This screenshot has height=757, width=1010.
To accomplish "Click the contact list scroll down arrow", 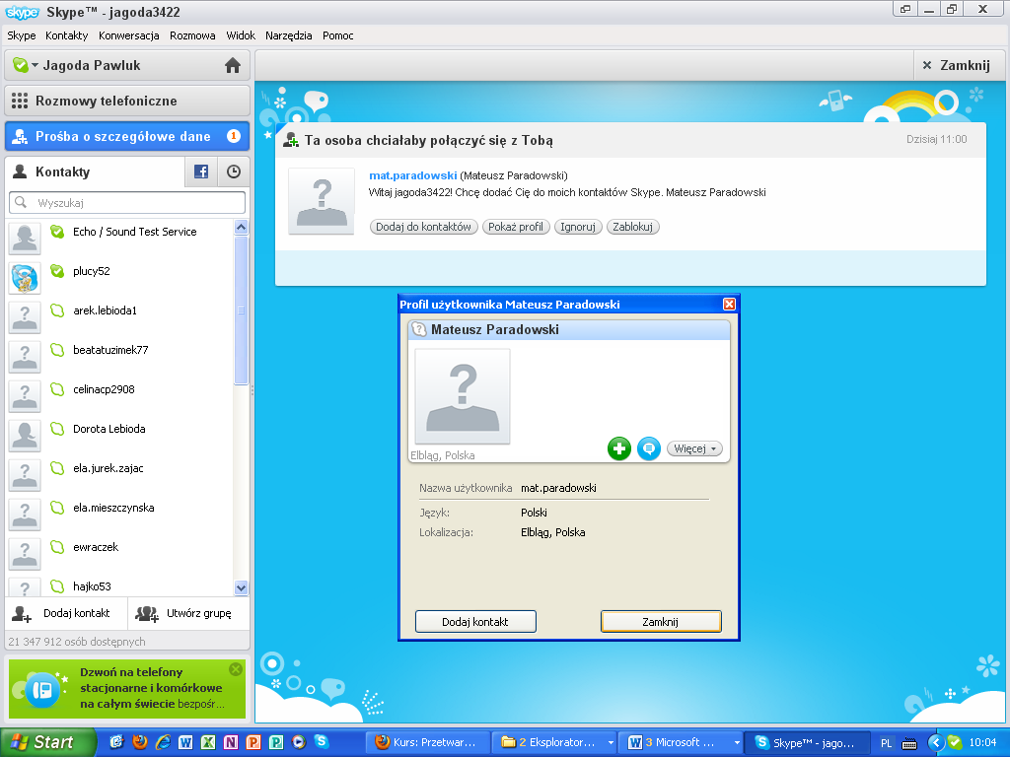I will tap(241, 587).
